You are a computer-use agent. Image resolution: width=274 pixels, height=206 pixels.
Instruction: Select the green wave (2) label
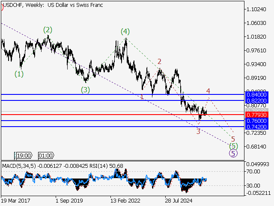pos(48,30)
